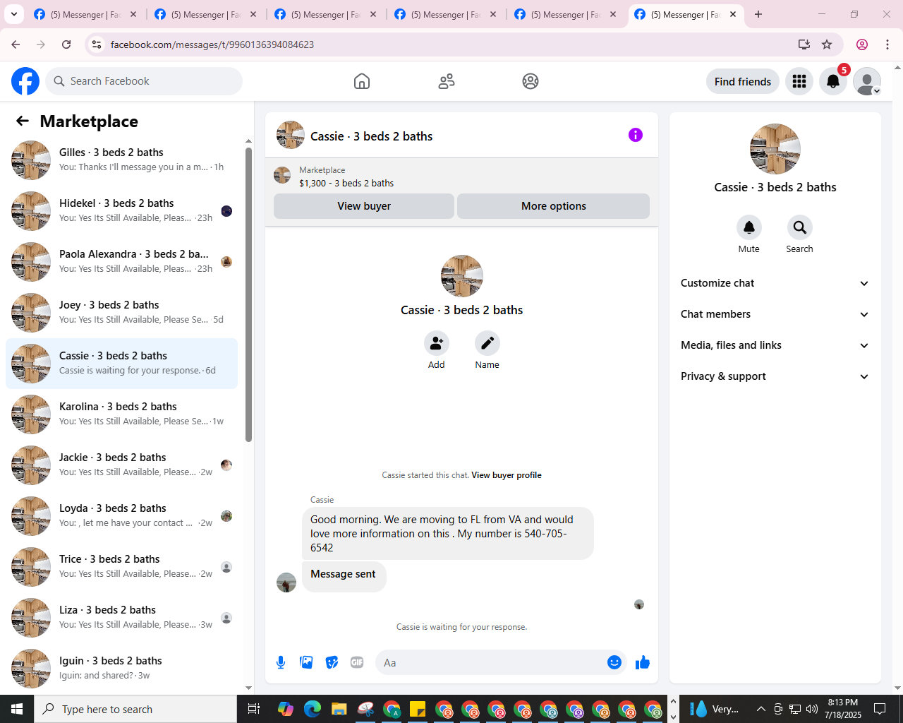Open the Paola Alexandra conversation

[121, 262]
